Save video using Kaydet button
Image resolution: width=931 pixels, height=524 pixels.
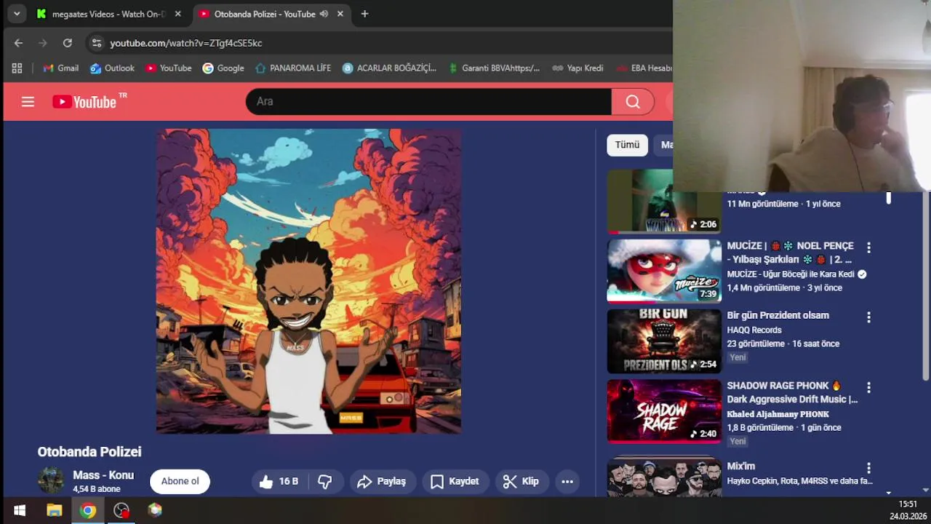pyautogui.click(x=455, y=481)
